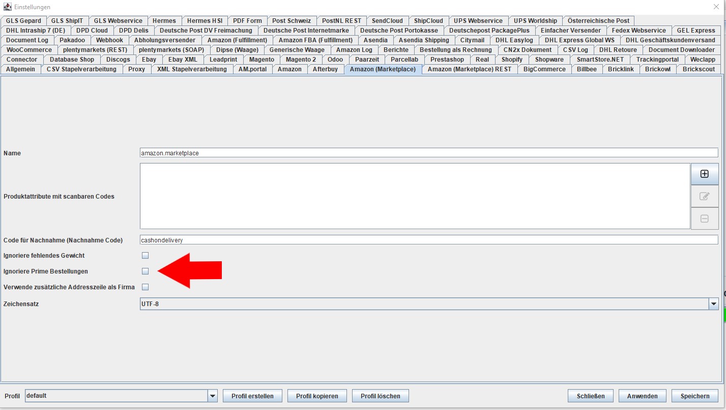Switch to the Allgemein tab
Viewport: 726px width, 410px height.
tap(20, 69)
